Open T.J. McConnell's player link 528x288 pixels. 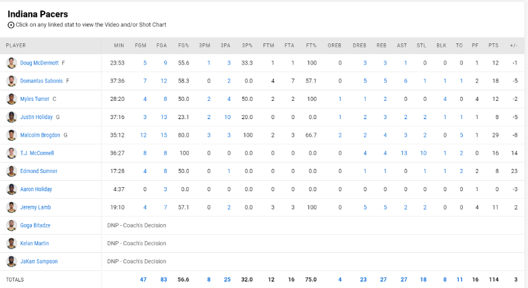coord(37,153)
